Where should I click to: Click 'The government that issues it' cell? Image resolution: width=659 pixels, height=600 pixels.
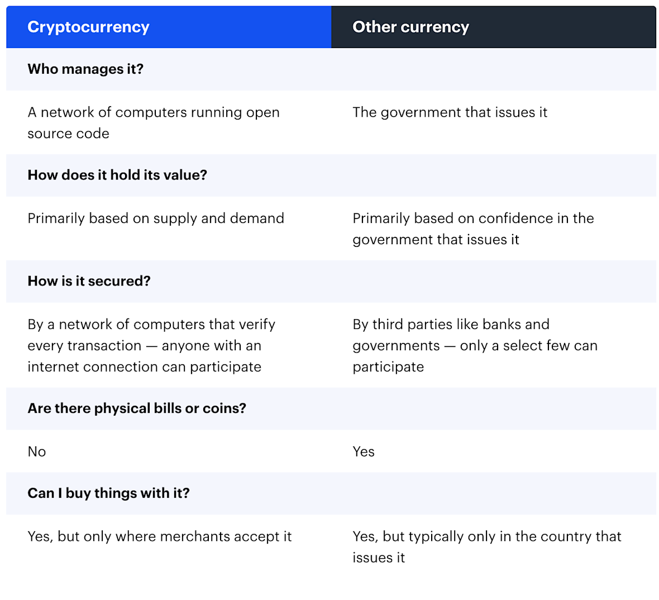click(450, 112)
